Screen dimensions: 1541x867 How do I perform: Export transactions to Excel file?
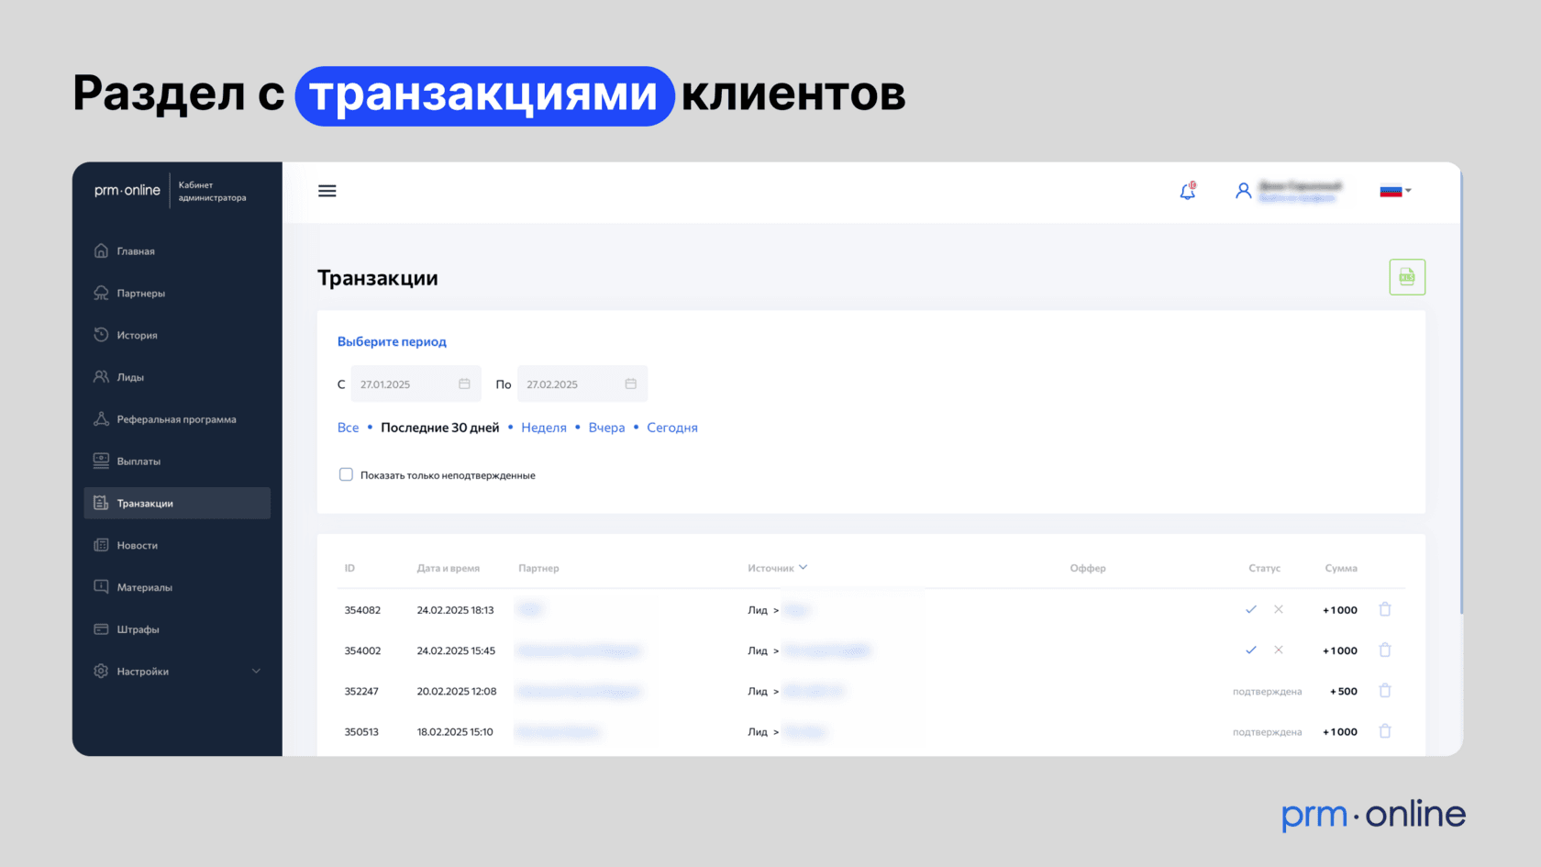(1406, 277)
